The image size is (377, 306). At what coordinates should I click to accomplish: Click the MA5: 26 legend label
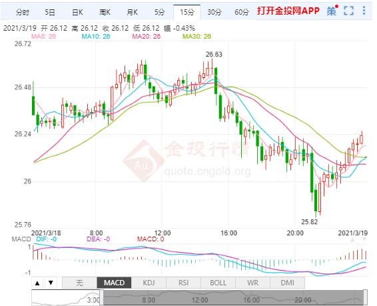click(43, 36)
